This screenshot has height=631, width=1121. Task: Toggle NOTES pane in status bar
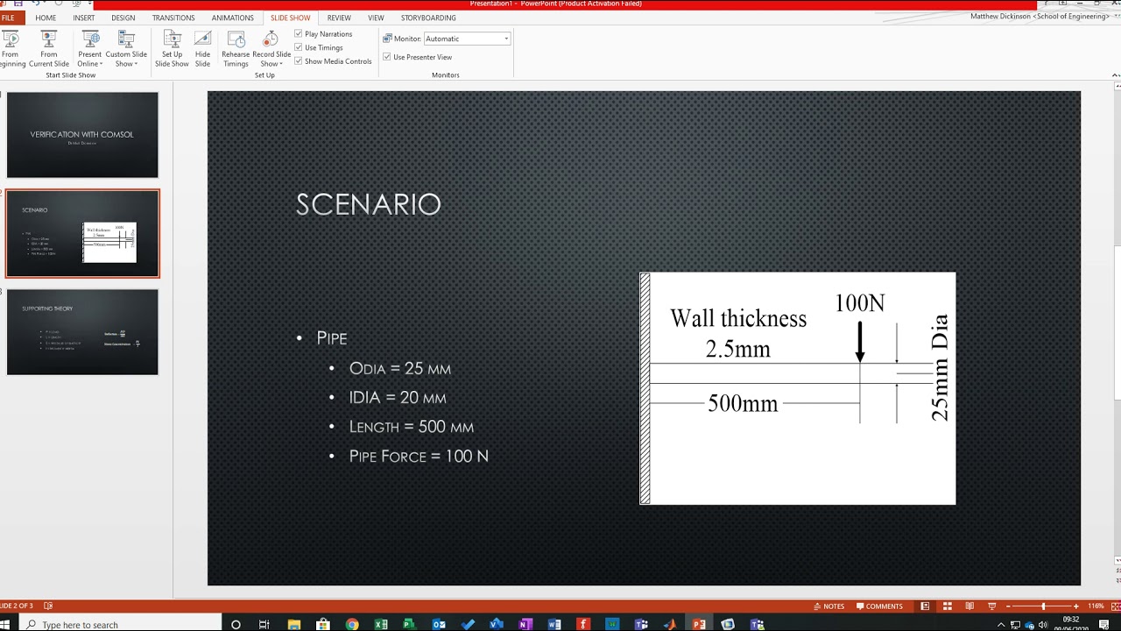[829, 606]
